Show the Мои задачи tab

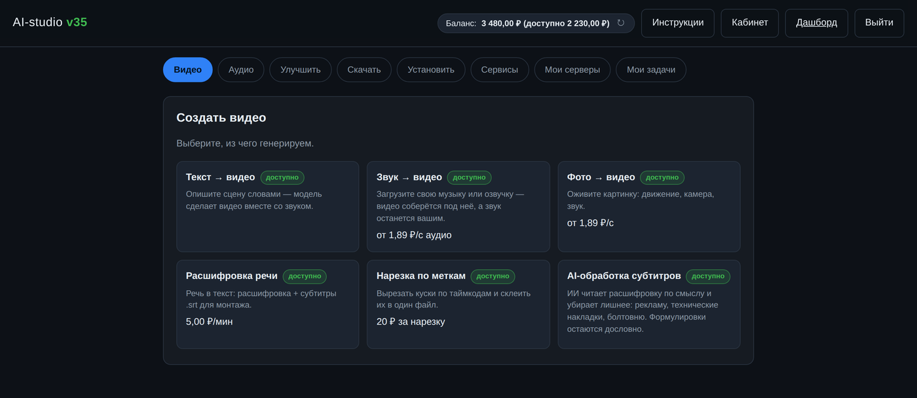(x=651, y=70)
